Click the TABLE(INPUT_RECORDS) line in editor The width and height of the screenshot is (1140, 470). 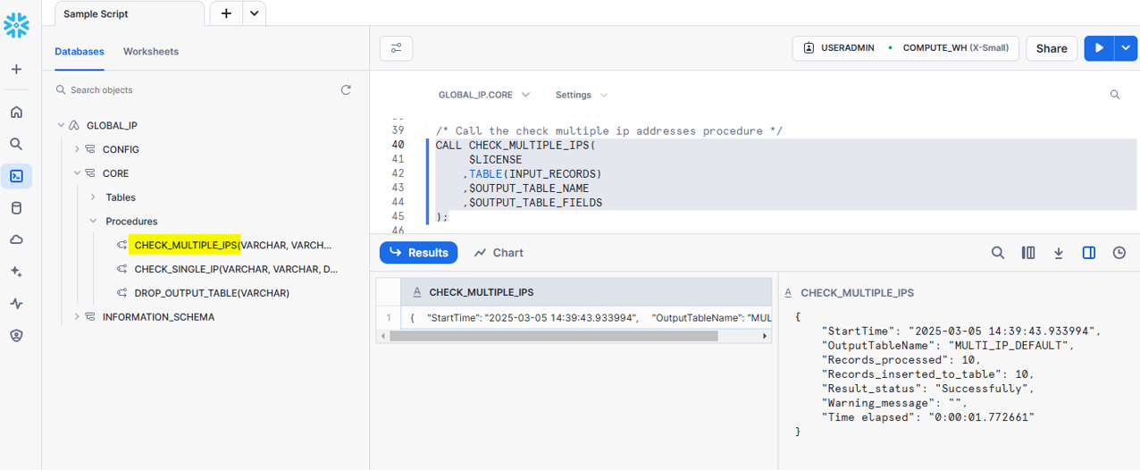pyautogui.click(x=532, y=173)
